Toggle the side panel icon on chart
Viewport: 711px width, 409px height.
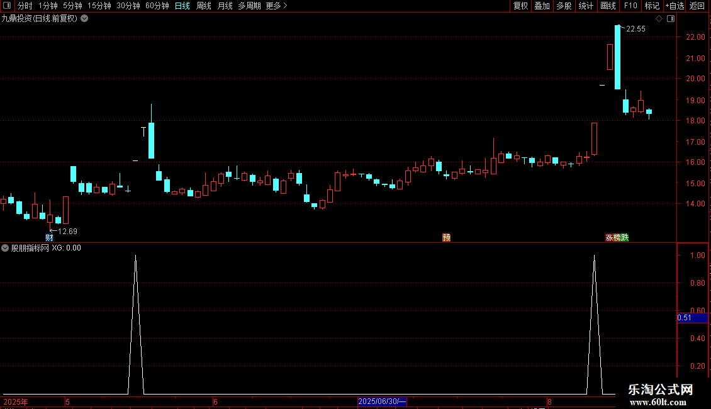pyautogui.click(x=671, y=19)
